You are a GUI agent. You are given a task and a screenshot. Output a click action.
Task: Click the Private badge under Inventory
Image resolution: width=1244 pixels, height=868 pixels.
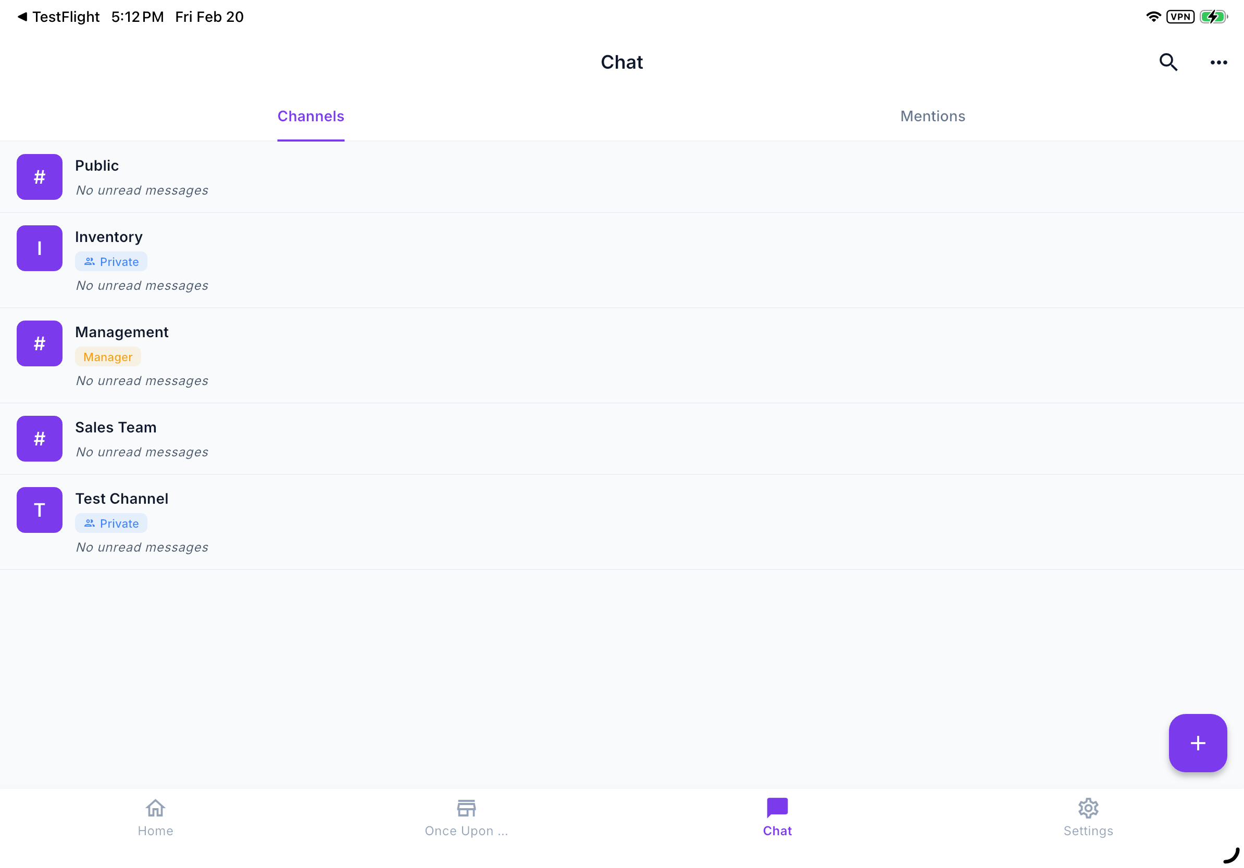[111, 262]
